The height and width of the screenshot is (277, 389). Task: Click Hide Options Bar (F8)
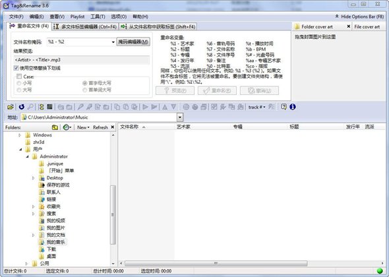pos(360,16)
